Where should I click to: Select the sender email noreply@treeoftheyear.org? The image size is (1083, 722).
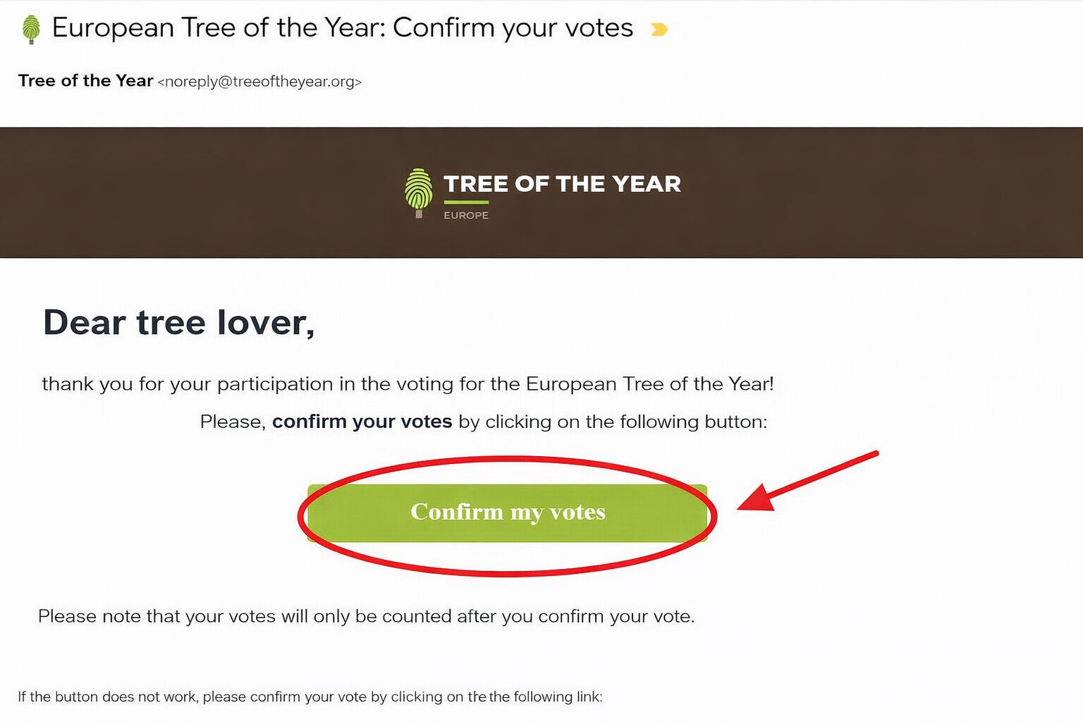coord(259,82)
